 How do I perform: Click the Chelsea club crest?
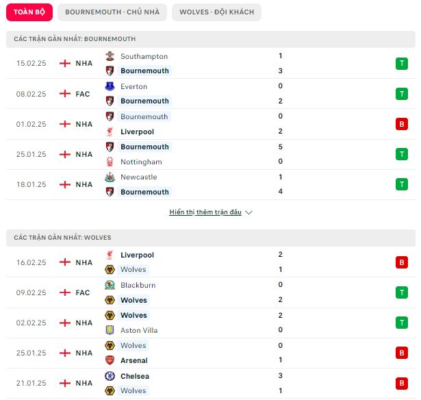(110, 376)
